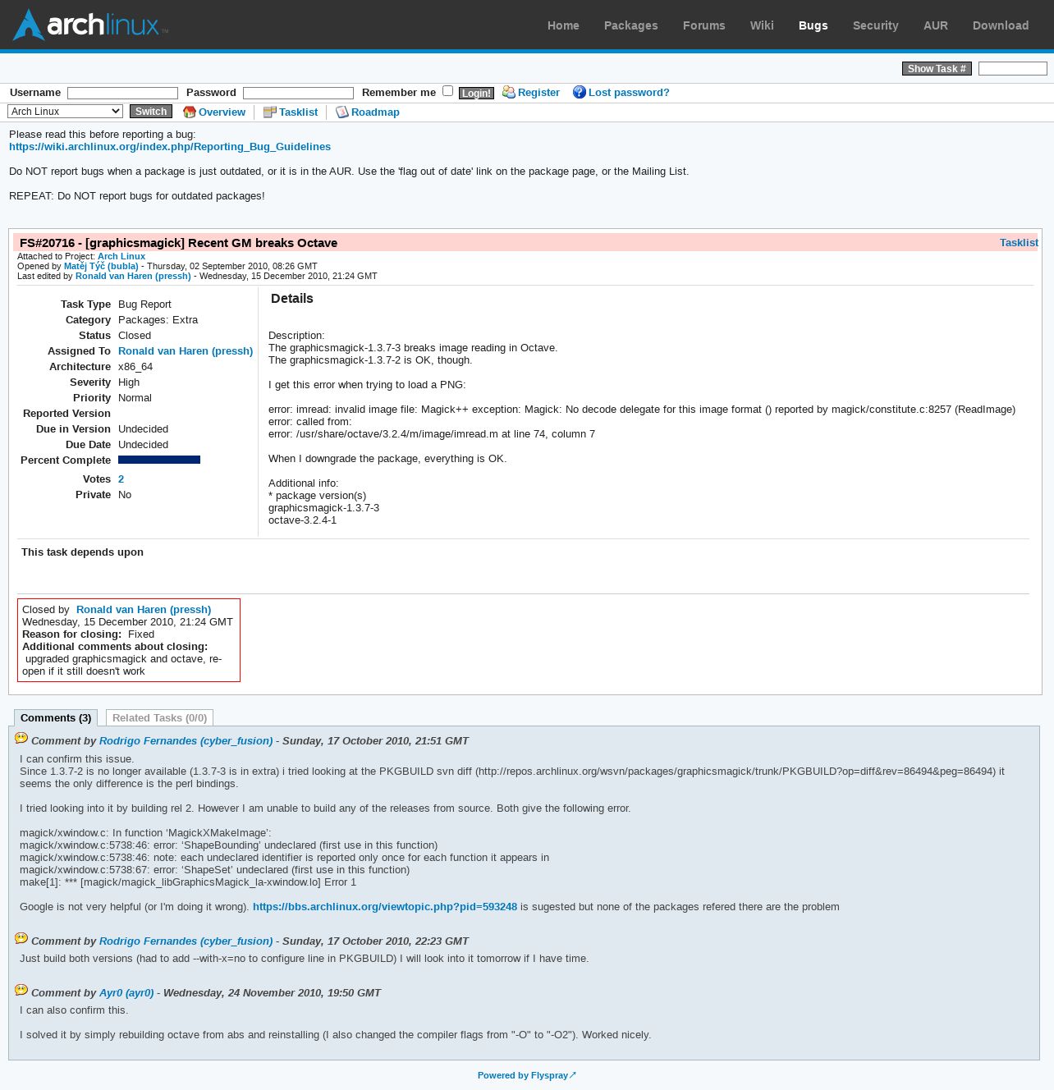This screenshot has height=1090, width=1054.
Task: Click the Show Task # button
Action: point(937,69)
